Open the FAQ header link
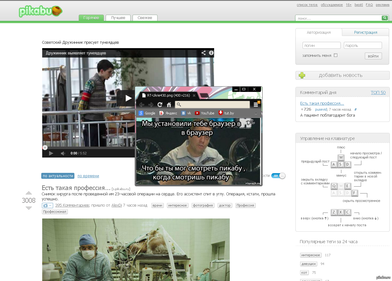Image resolution: width=392 pixels, height=281 pixels. pyautogui.click(x=369, y=5)
